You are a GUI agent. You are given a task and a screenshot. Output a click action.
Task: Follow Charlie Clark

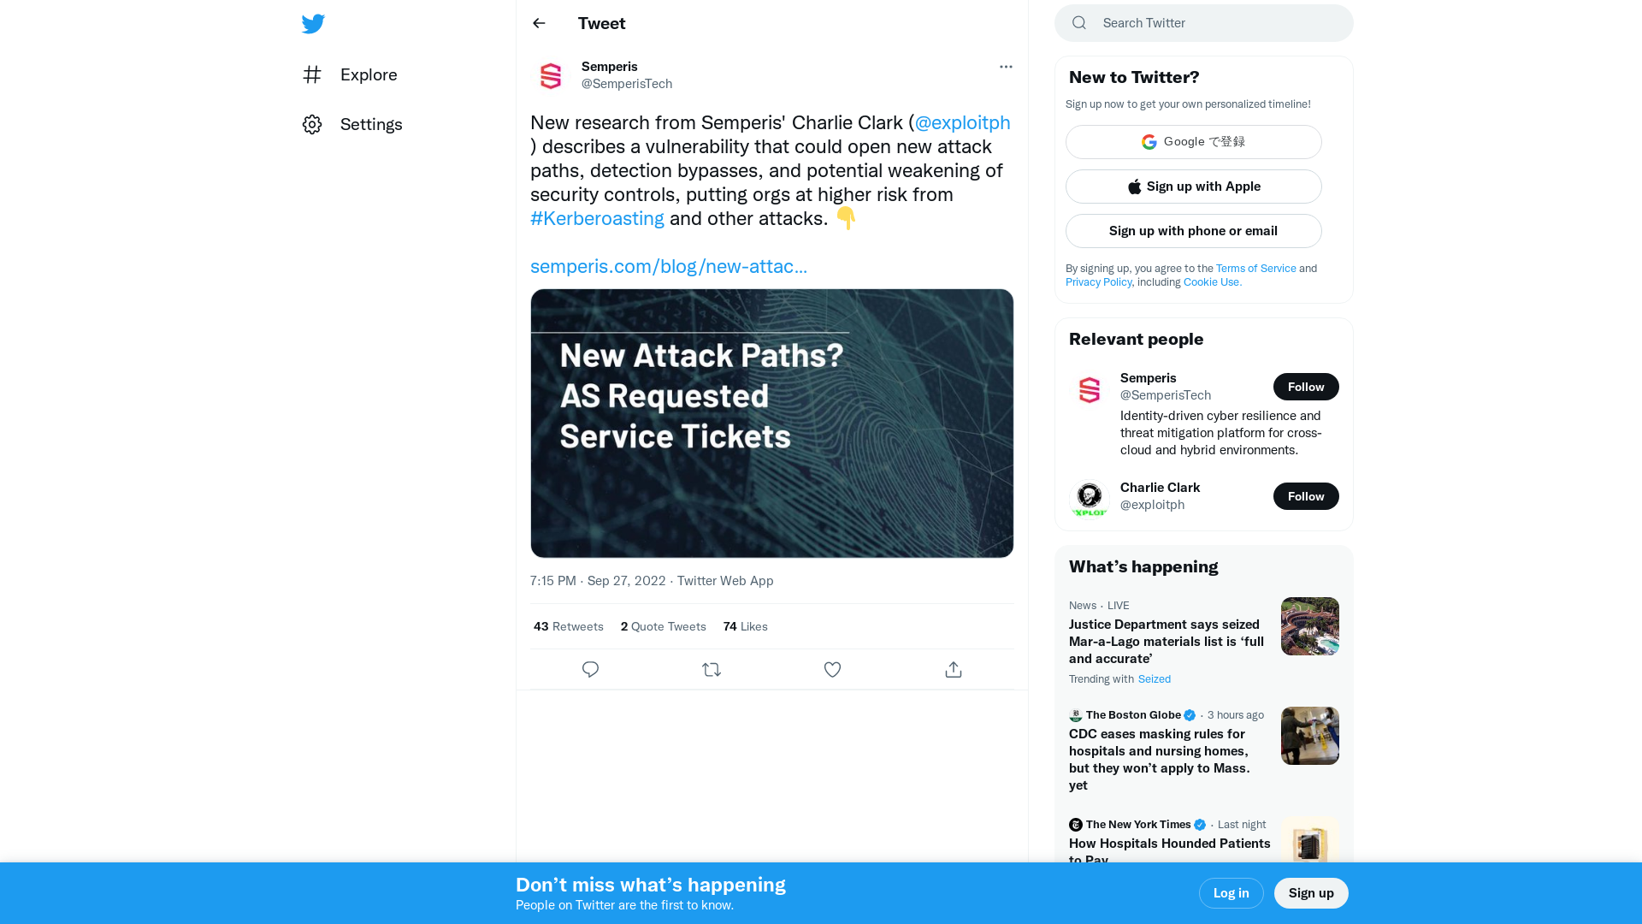[x=1306, y=496]
